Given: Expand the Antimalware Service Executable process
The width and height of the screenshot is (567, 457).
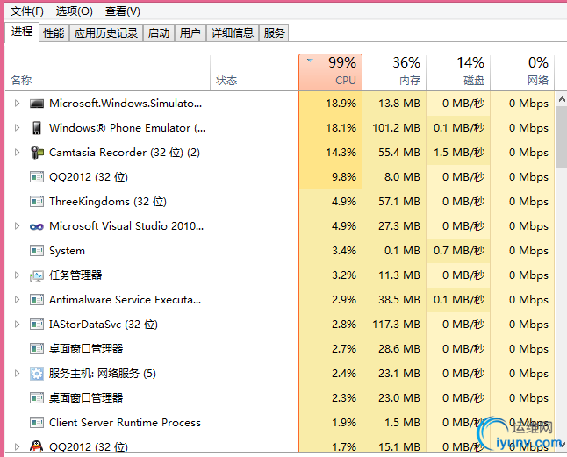Looking at the screenshot, I should [17, 300].
